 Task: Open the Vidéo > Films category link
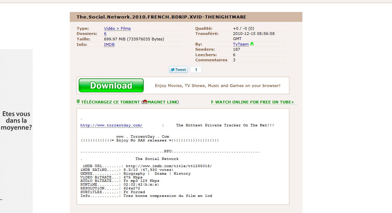tap(117, 28)
